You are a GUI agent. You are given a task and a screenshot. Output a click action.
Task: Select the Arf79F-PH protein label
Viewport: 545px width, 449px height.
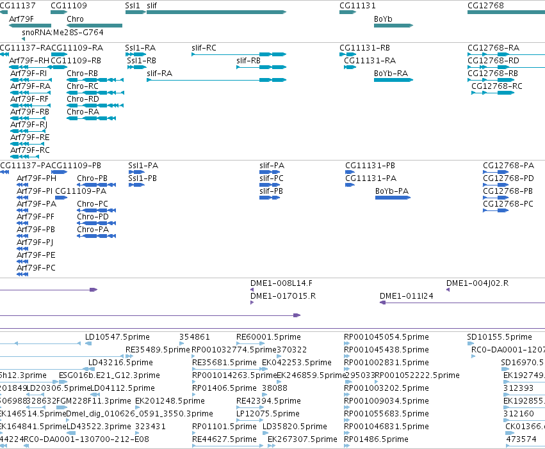pos(37,178)
